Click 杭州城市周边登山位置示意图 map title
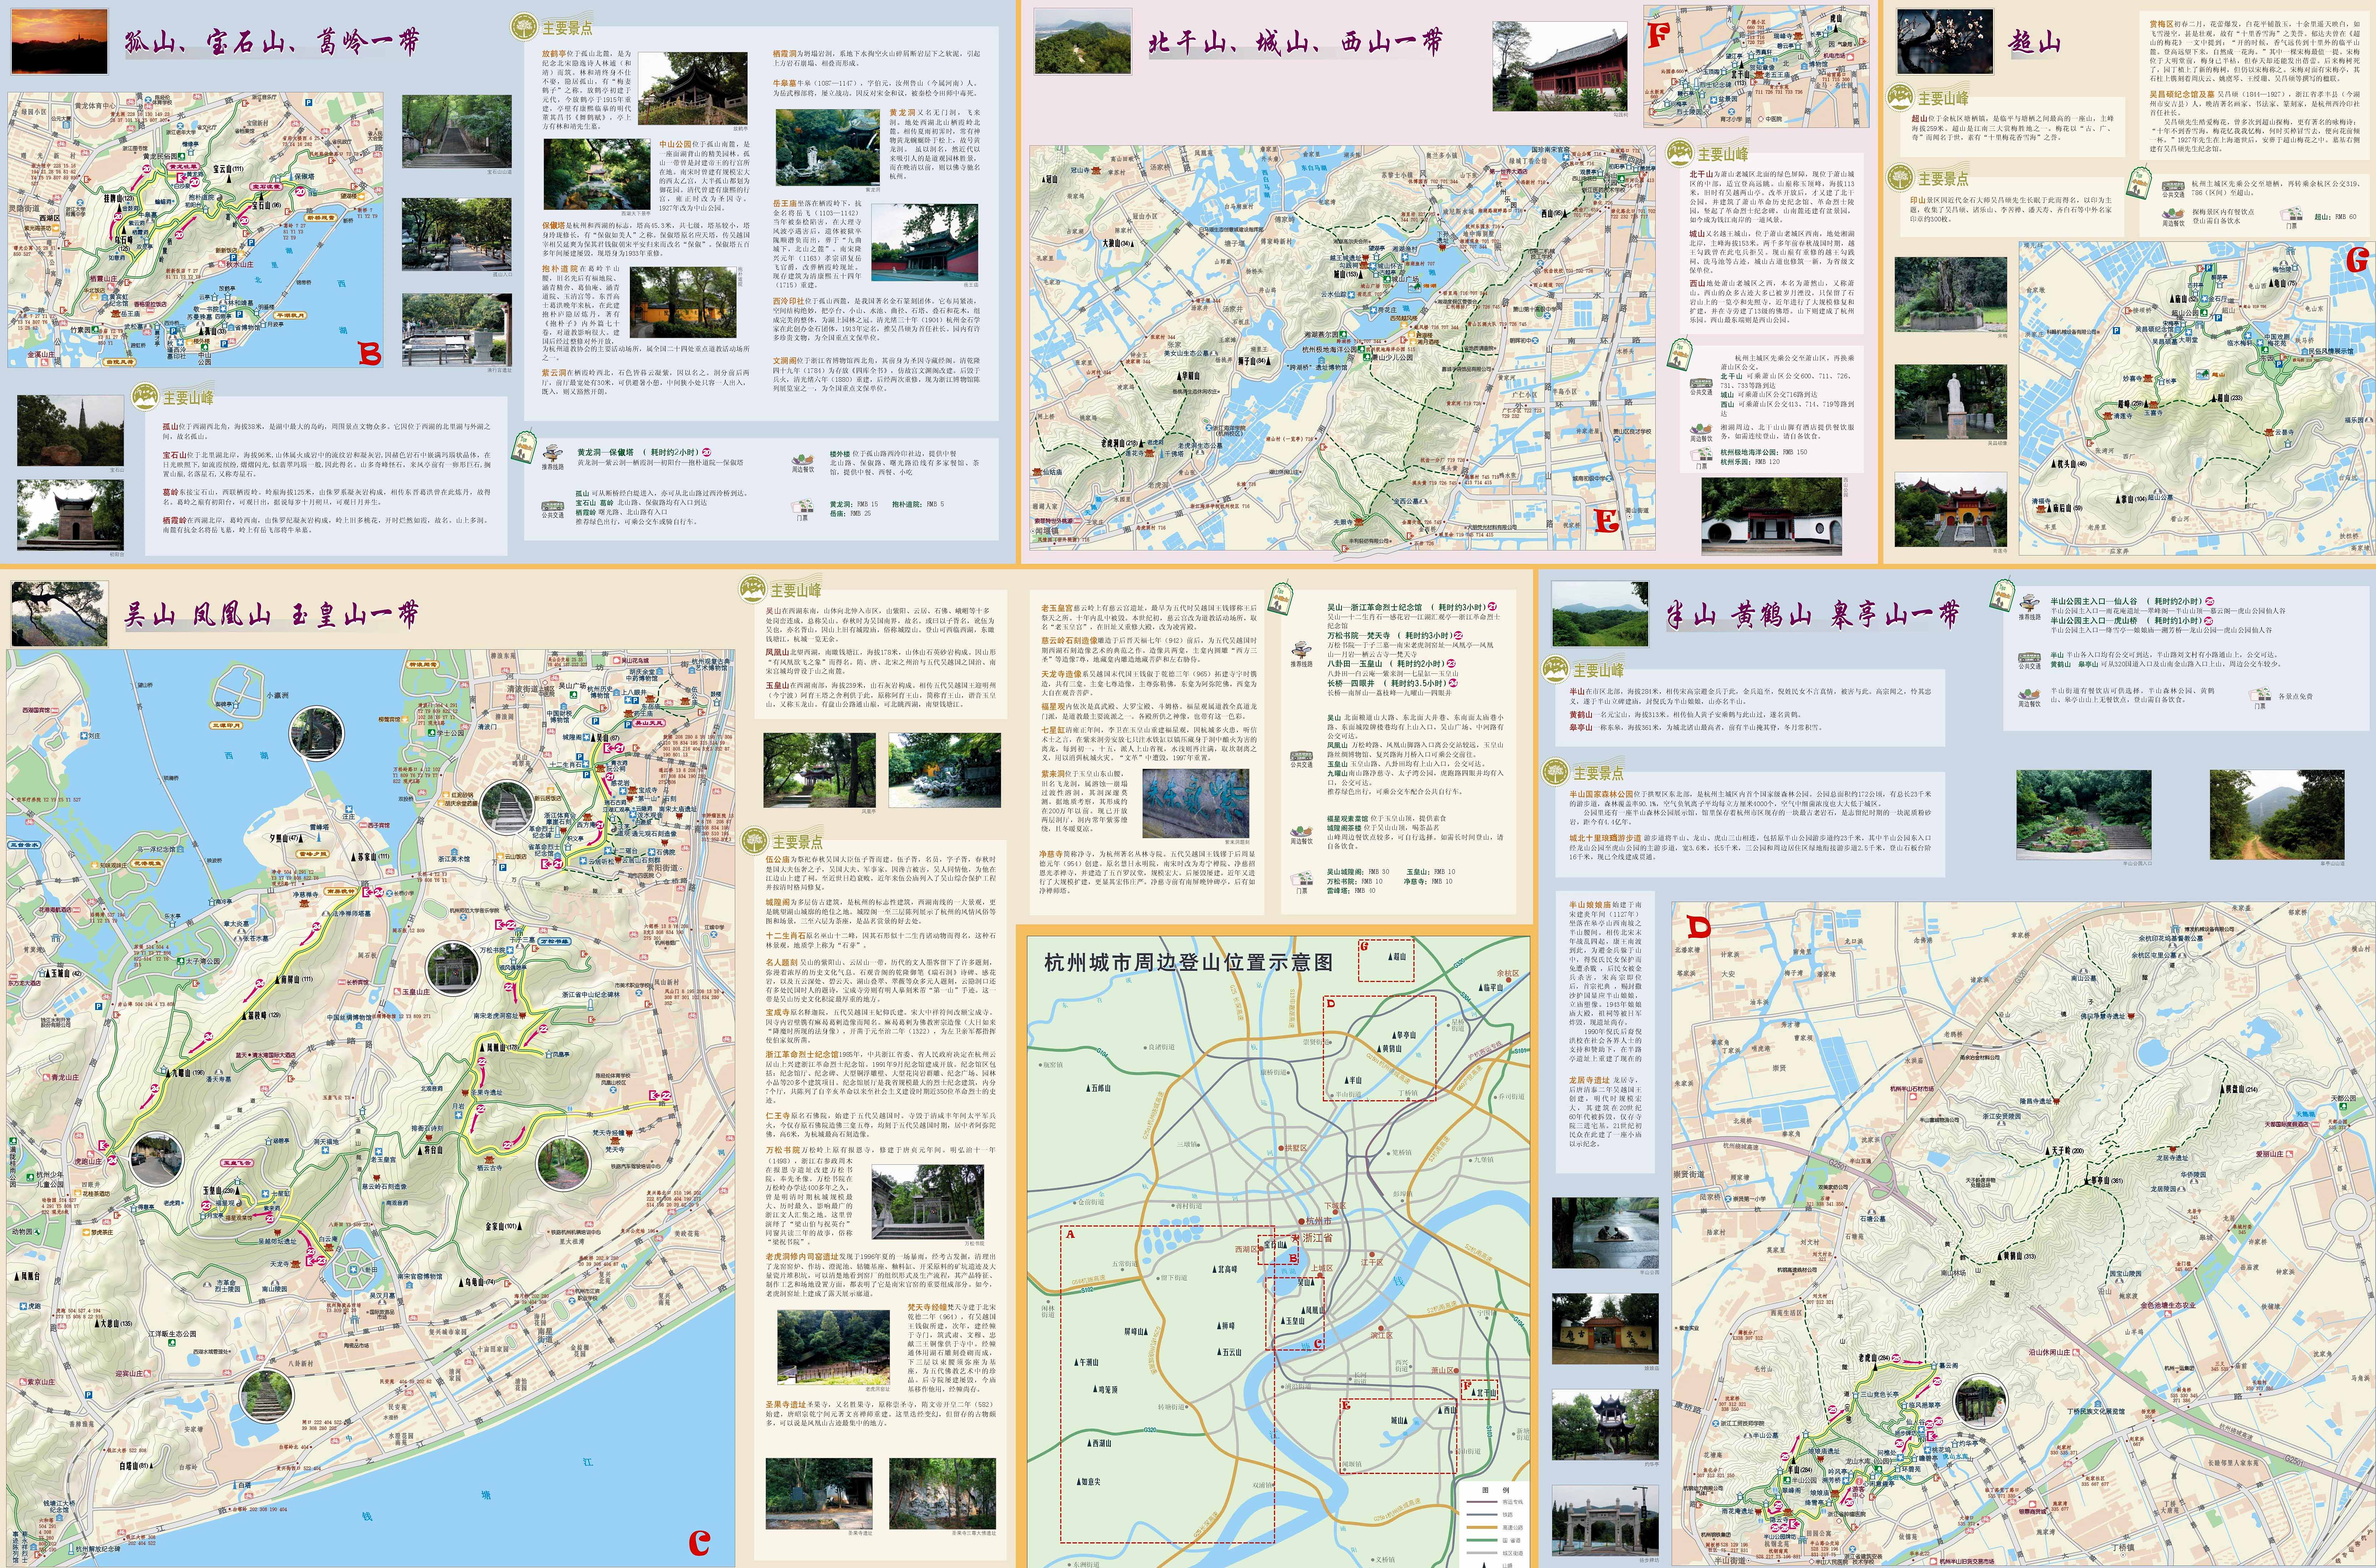 [x=1188, y=962]
